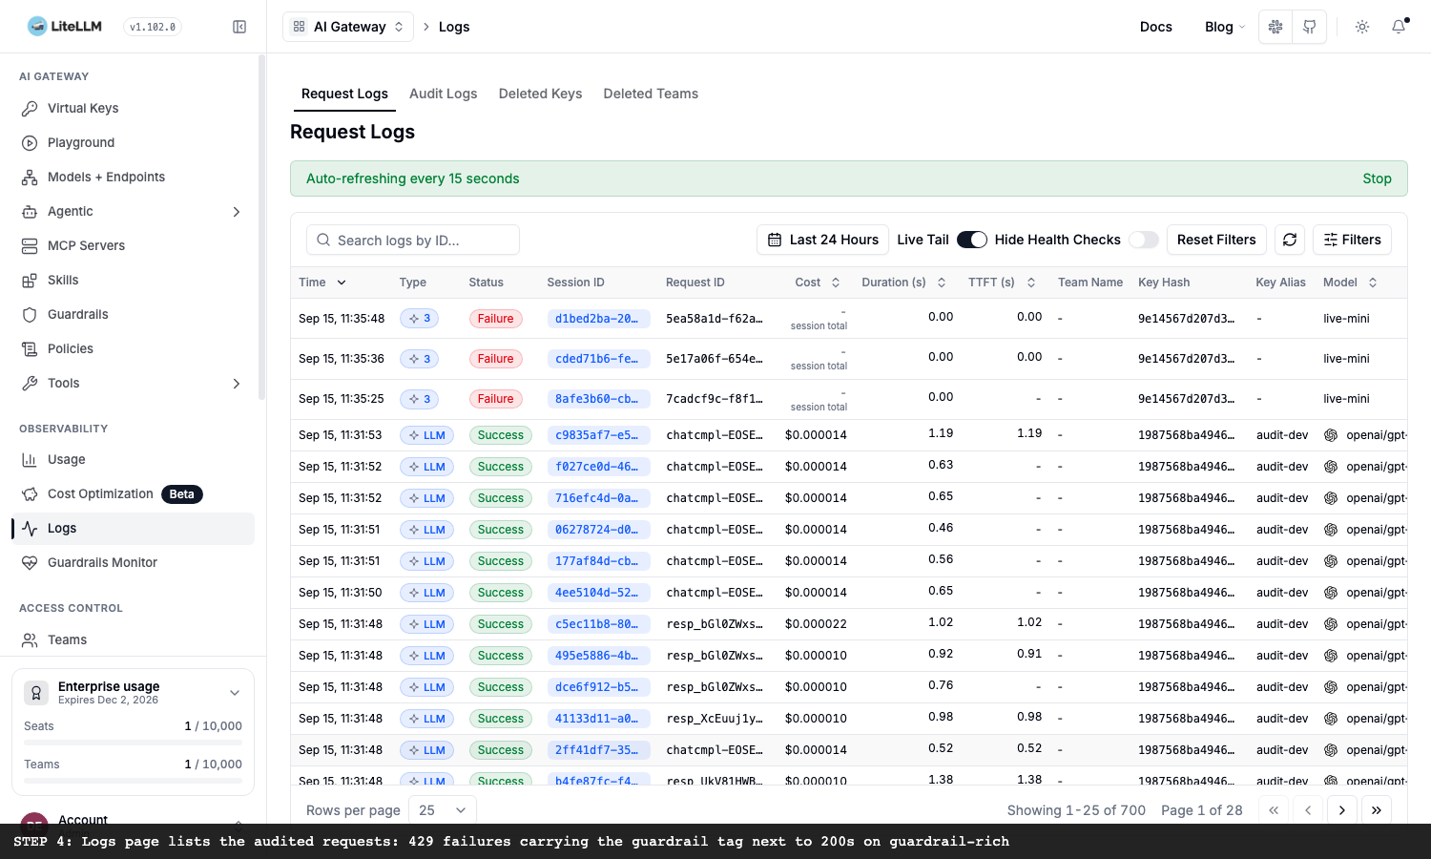Switch to the Audit Logs tab
1431x859 pixels.
pos(443,94)
